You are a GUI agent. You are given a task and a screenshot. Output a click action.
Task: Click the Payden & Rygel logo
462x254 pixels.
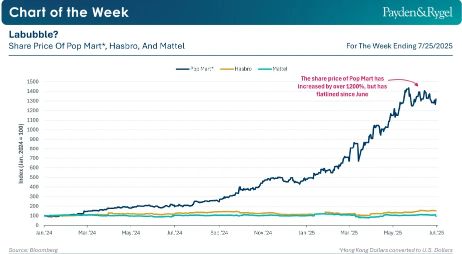pyautogui.click(x=417, y=12)
